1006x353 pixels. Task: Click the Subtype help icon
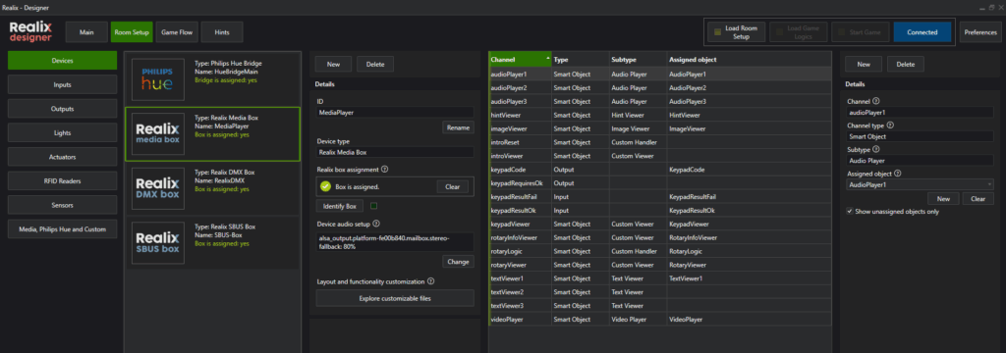click(877, 149)
